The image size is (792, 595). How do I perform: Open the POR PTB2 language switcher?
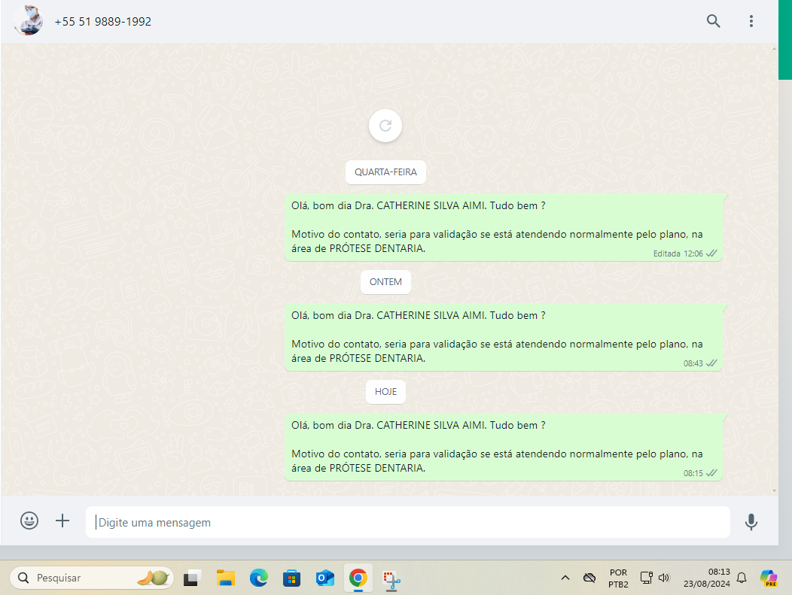coord(618,578)
